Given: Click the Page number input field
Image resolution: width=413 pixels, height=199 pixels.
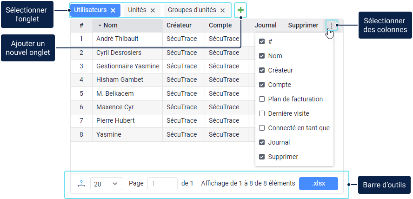Looking at the screenshot, I should click(x=162, y=184).
